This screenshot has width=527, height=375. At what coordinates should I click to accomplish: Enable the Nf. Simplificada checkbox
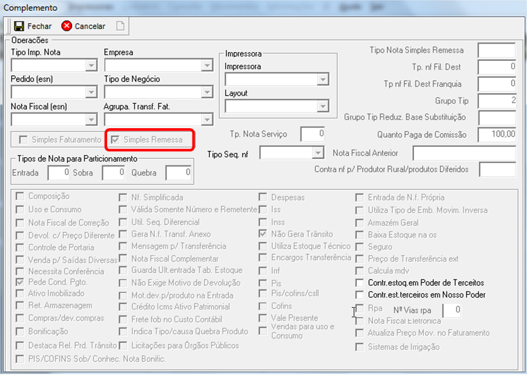pos(123,197)
